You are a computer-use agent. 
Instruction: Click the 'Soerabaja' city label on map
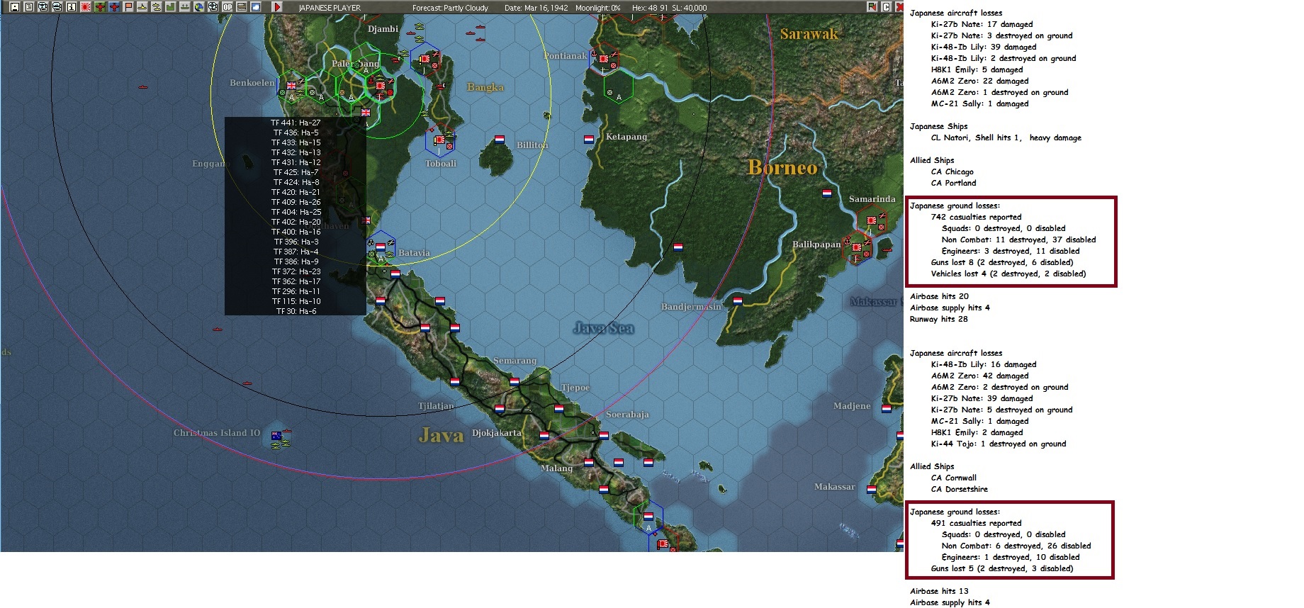[627, 415]
